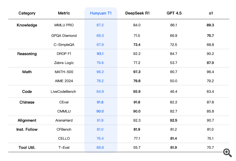The image size is (236, 161).
Task: Select the Tool Util. category label
Action: (x=27, y=147)
